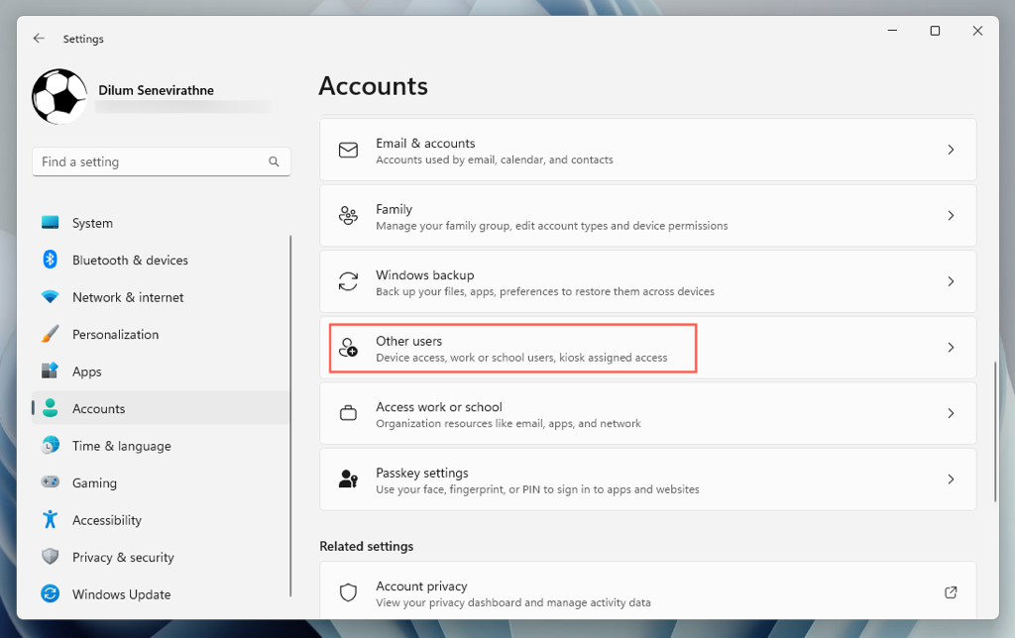1015x638 pixels.
Task: Open the Apps settings page
Action: coord(87,372)
